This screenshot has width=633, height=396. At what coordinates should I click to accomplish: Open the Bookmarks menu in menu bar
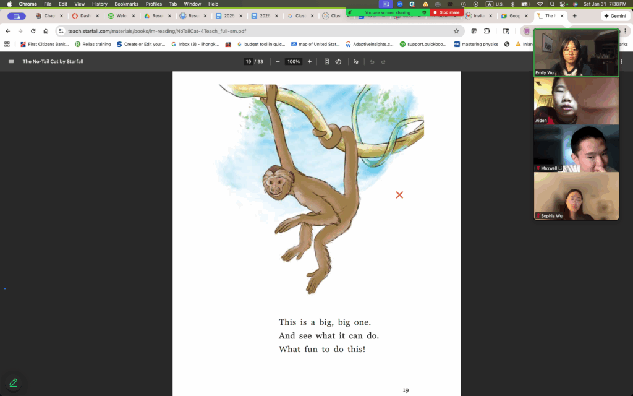[126, 4]
